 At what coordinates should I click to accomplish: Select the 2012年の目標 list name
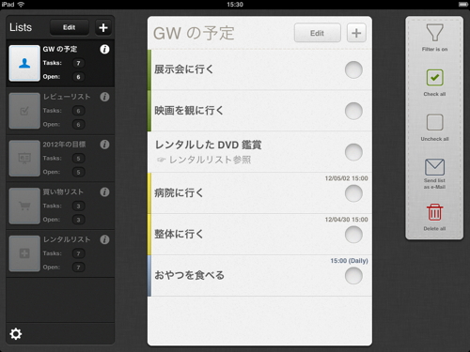pyautogui.click(x=64, y=145)
